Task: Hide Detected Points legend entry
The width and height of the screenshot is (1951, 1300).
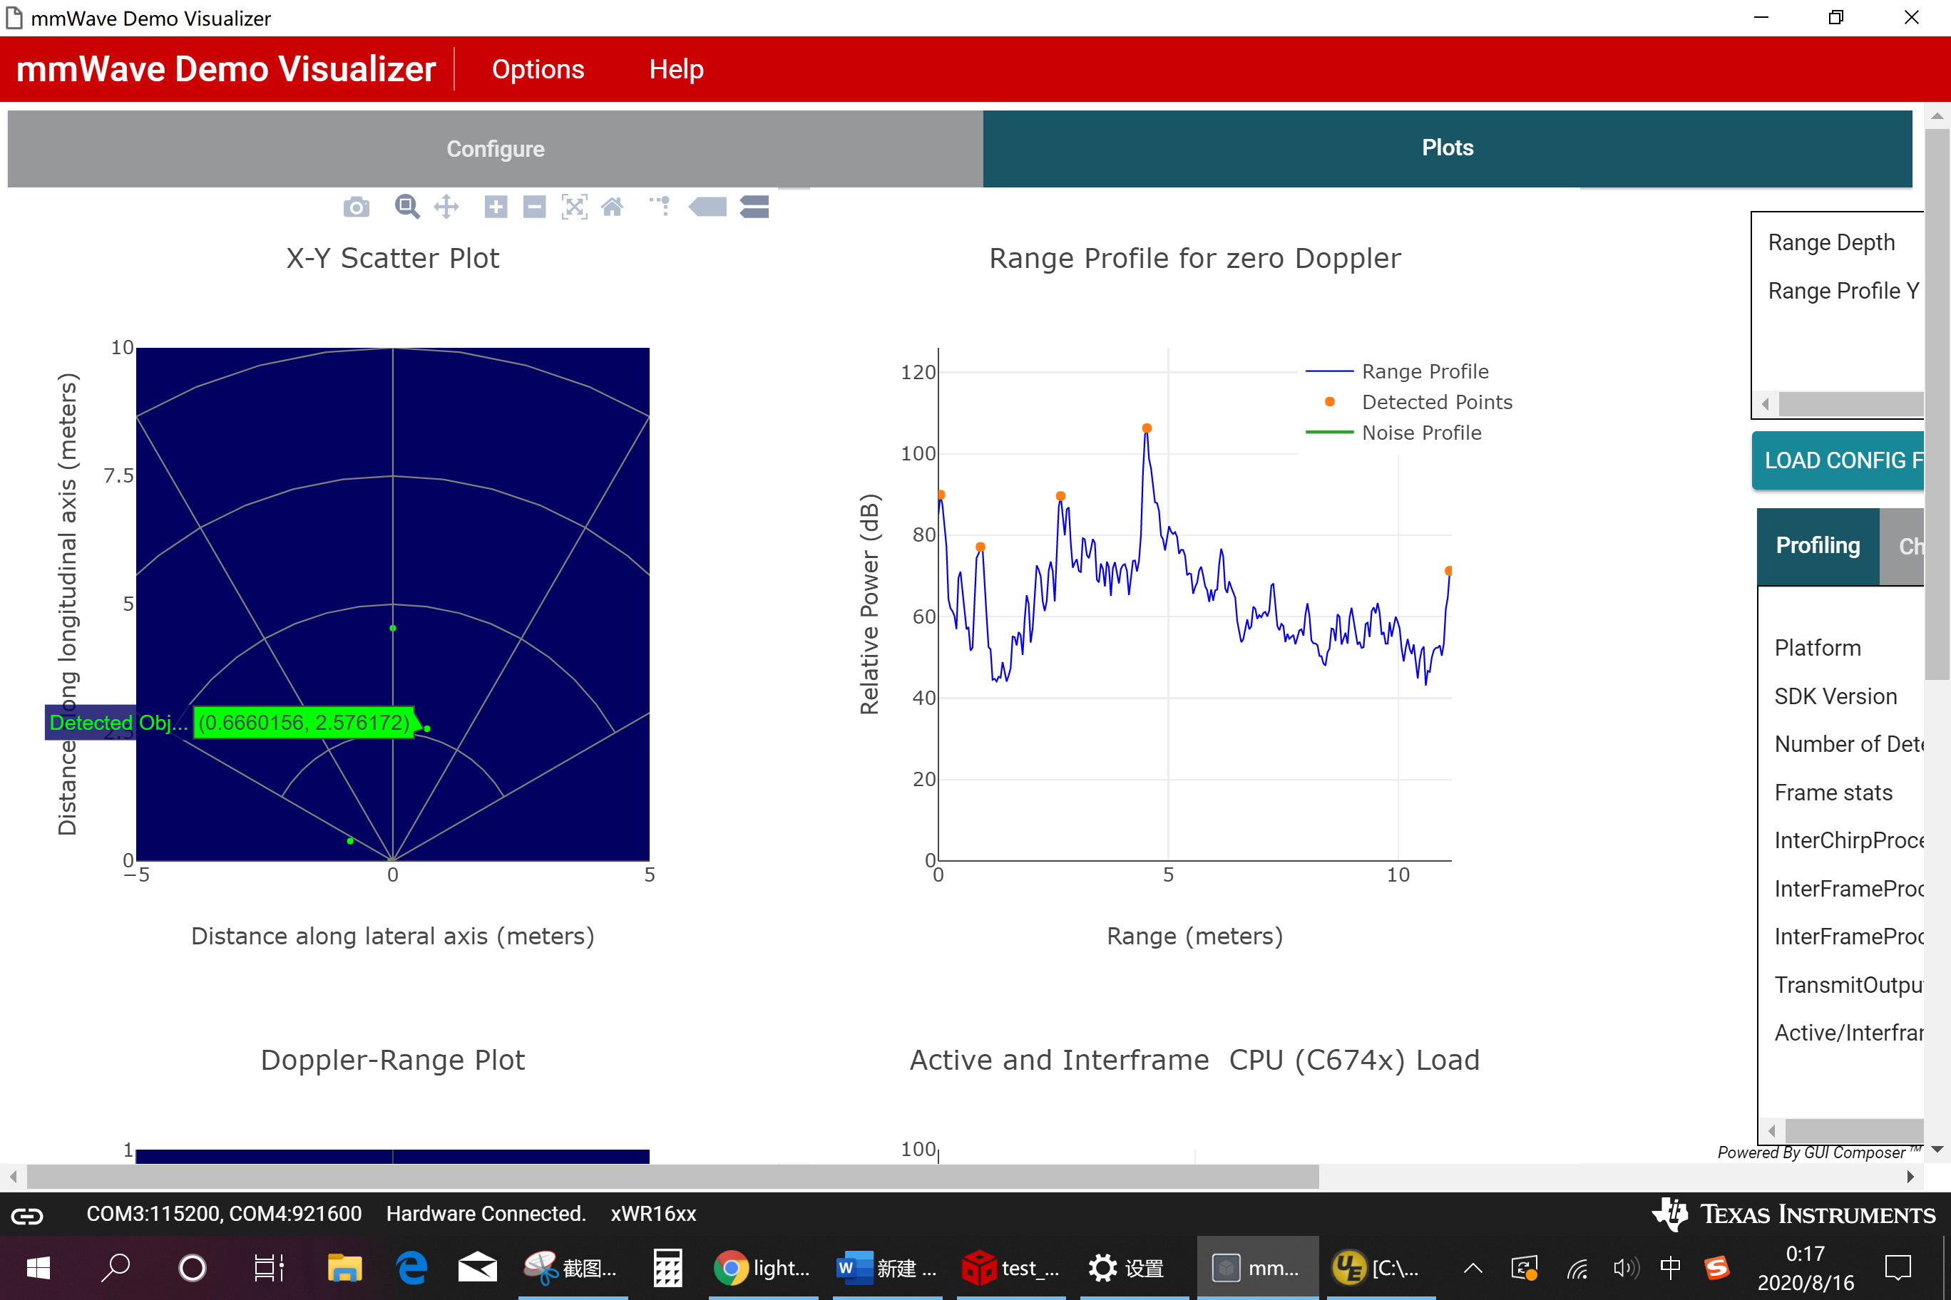Action: pyautogui.click(x=1436, y=402)
